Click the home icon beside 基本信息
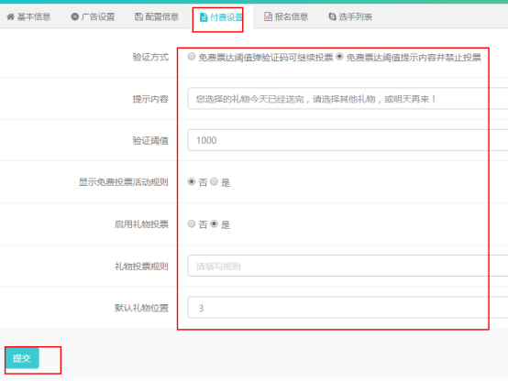This screenshot has height=381, width=508. pos(10,16)
